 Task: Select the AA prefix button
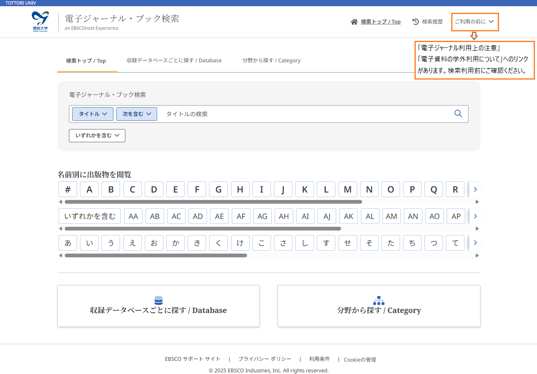(133, 216)
